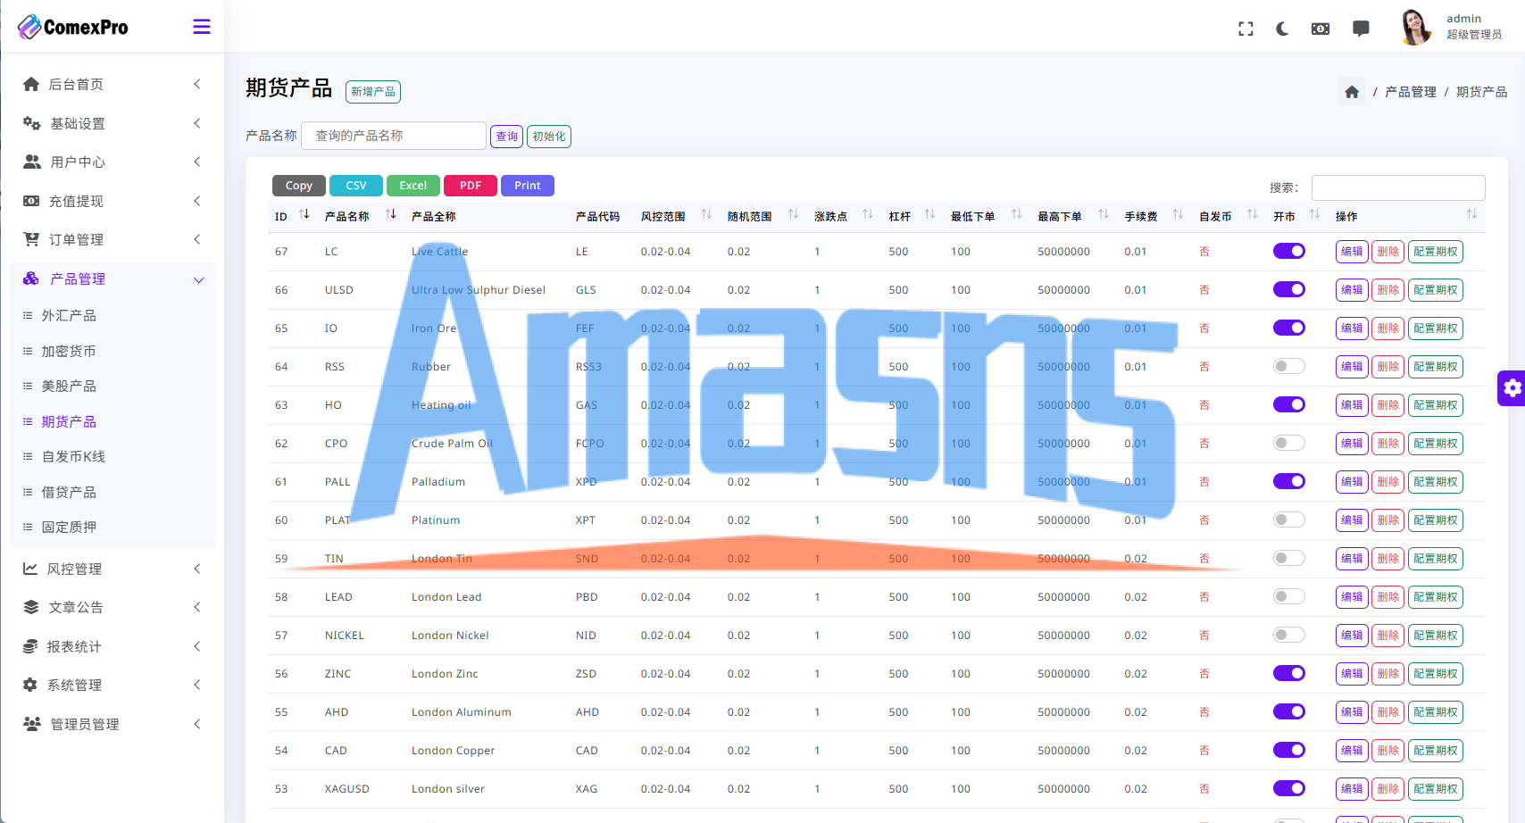The image size is (1525, 823).
Task: Open the floating settings gear panel
Action: 1512,387
